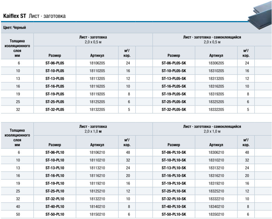This screenshot has height=219, width=272.
Task: Click article number 18113205
Action: click(x=97, y=79)
